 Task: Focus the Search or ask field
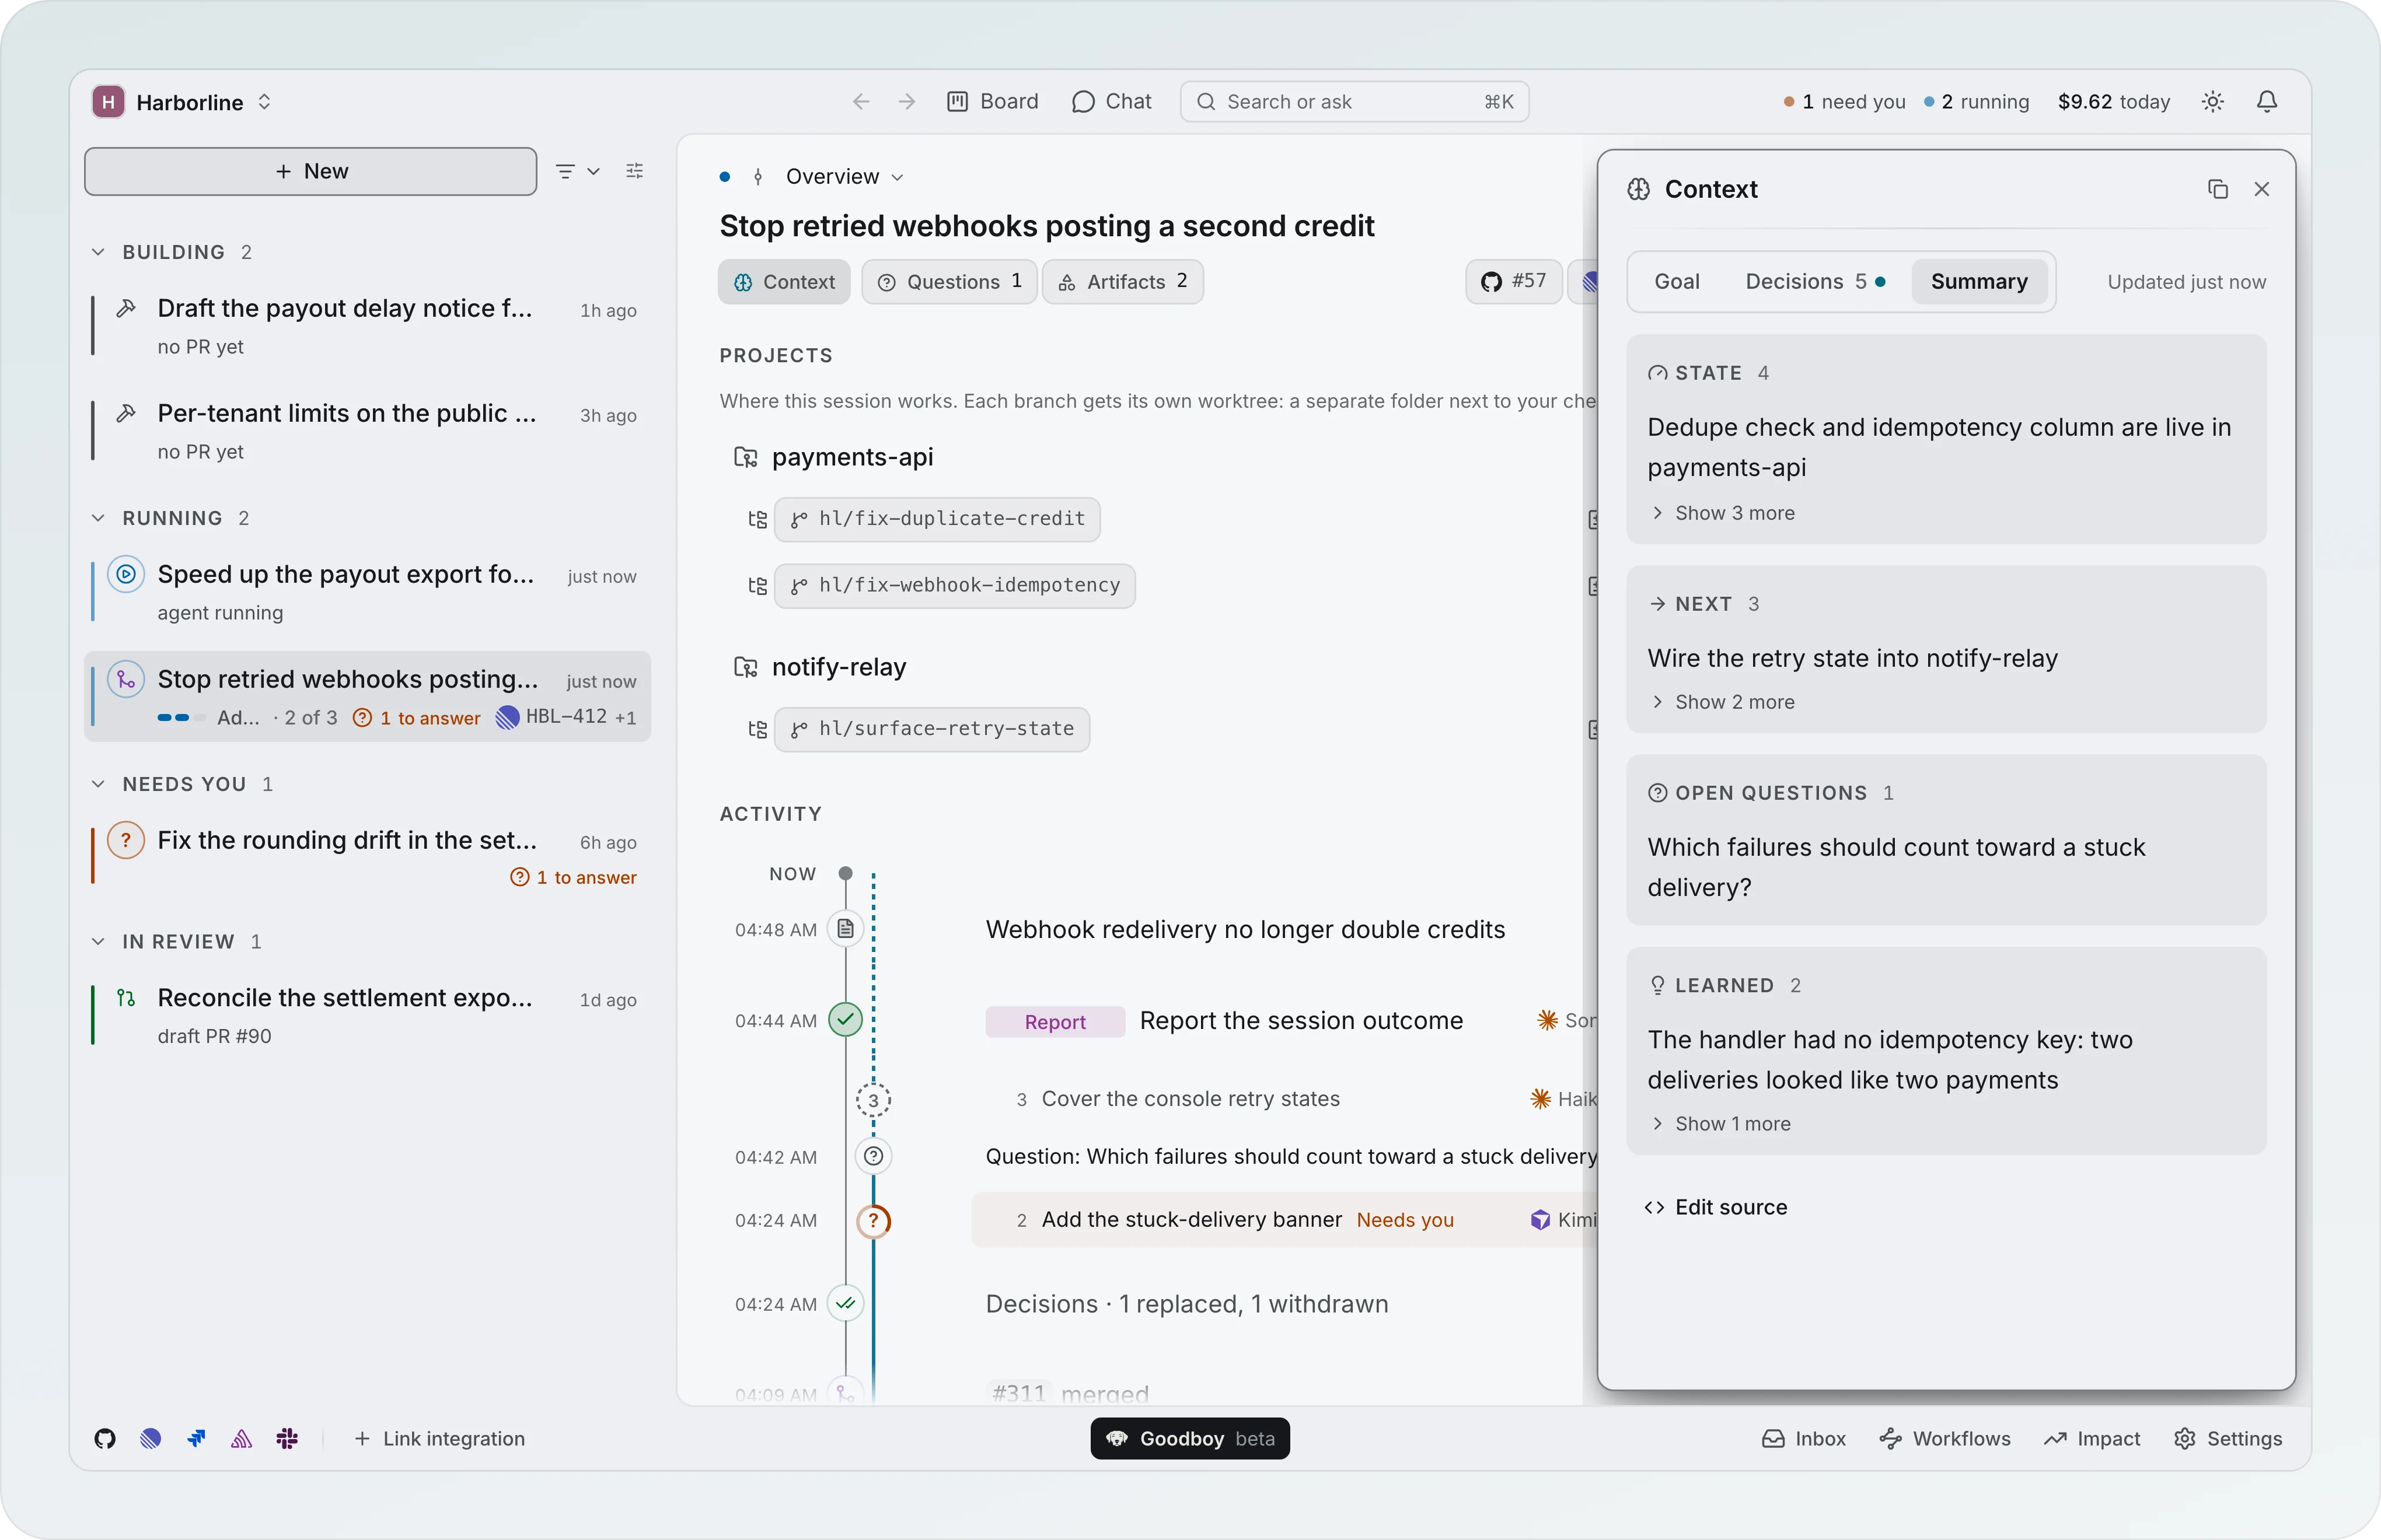click(x=1354, y=101)
